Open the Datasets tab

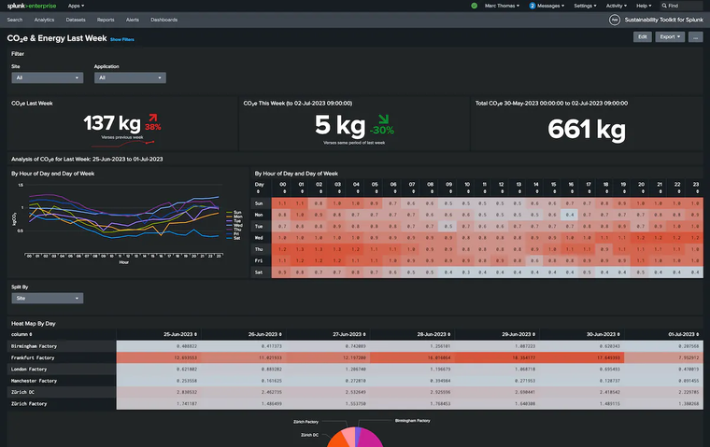(x=76, y=20)
